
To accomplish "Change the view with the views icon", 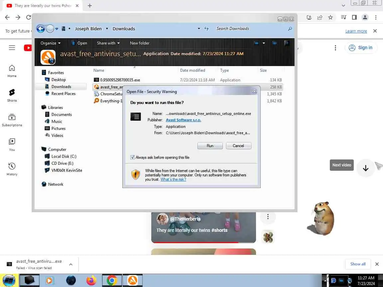I will (x=256, y=43).
